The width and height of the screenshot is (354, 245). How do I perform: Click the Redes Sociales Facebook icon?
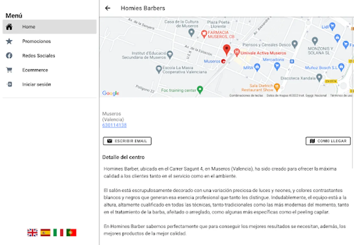pos(9,56)
